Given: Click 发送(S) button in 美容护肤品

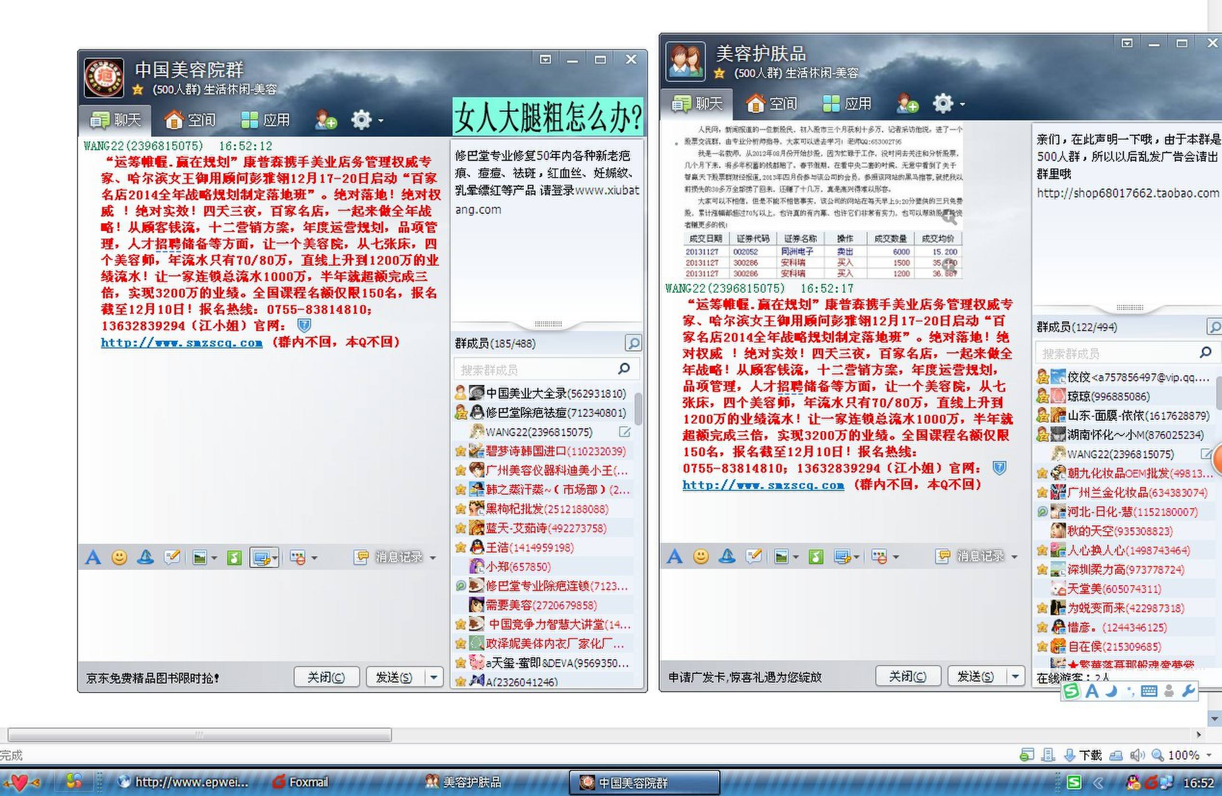Looking at the screenshot, I should point(976,677).
